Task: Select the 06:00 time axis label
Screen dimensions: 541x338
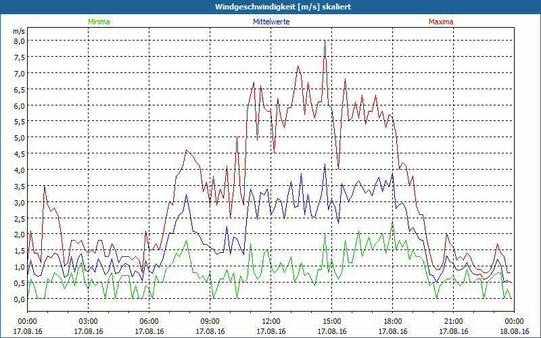Action: click(x=149, y=321)
